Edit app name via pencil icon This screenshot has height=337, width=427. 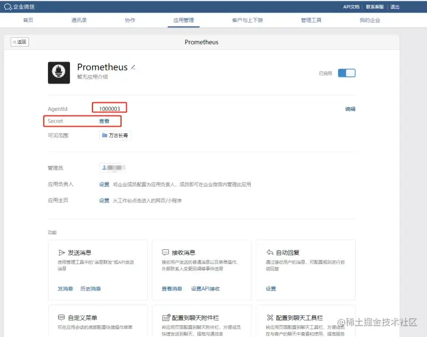(133, 67)
